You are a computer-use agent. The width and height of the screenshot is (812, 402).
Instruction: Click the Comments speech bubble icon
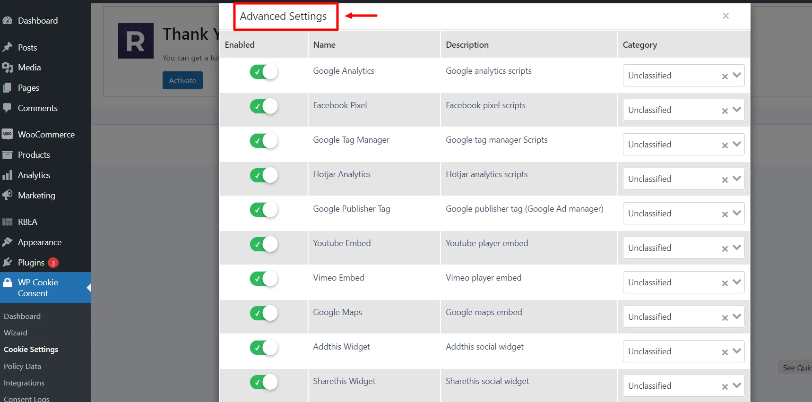click(x=7, y=108)
